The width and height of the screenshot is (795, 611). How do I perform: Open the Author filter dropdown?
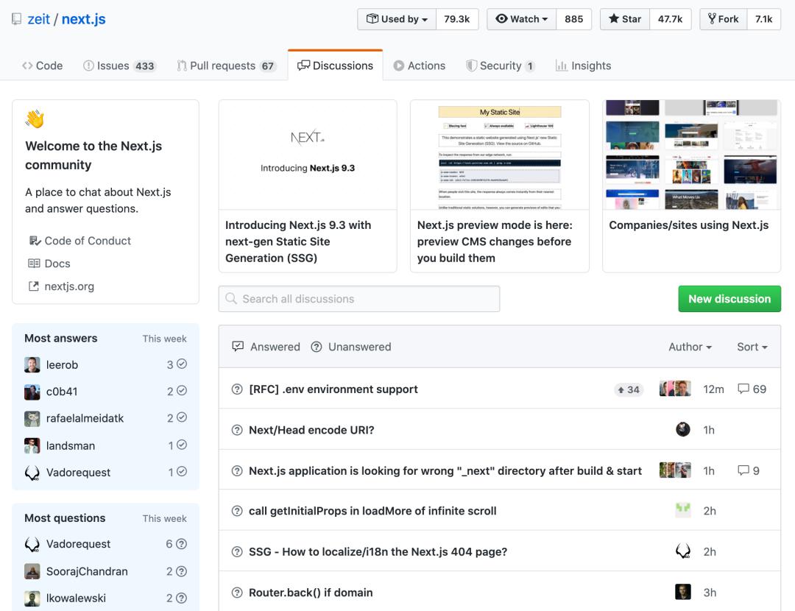coord(690,346)
